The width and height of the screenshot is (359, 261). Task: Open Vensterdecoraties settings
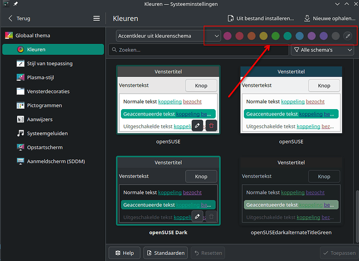[x=53, y=91]
